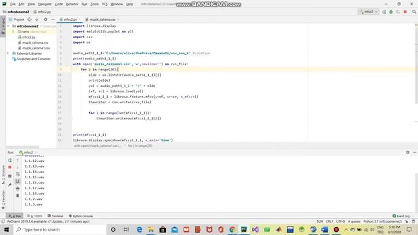The width and height of the screenshot is (418, 235).
Task: Open Run tool window settings gear
Action: (x=408, y=152)
